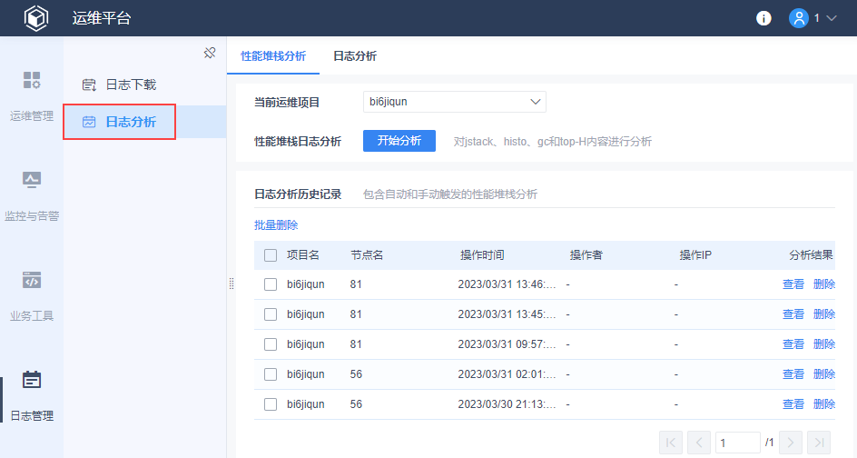
Task: View result for 2023/03/31 02:01 record
Action: [x=793, y=374]
